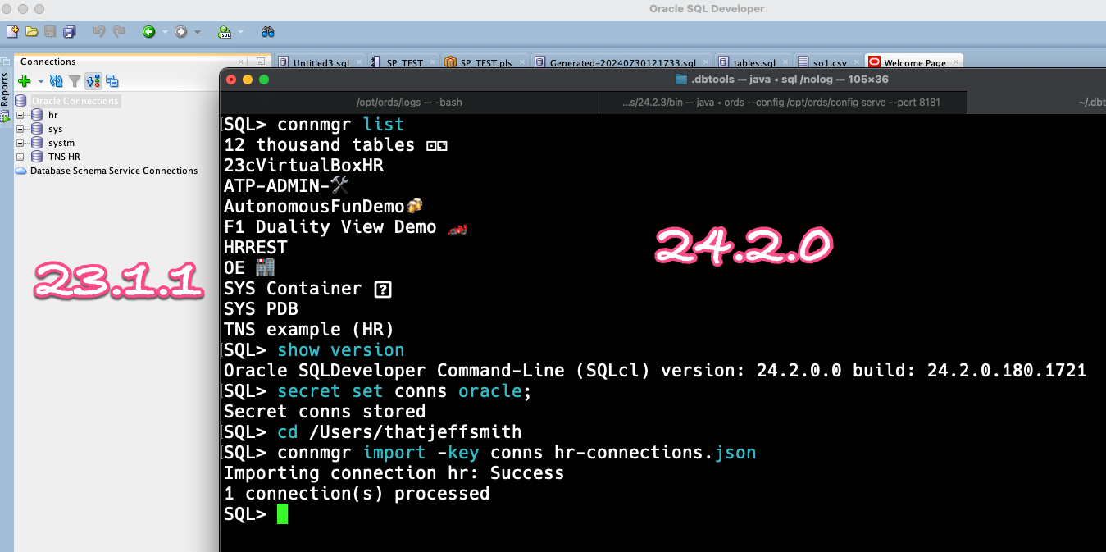Open the SQL Worksheet icon
Screen dimensions: 1106x552
224,32
